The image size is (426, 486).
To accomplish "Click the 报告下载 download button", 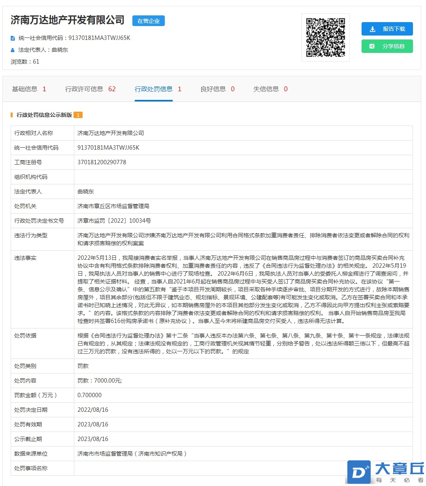I will click(x=387, y=29).
